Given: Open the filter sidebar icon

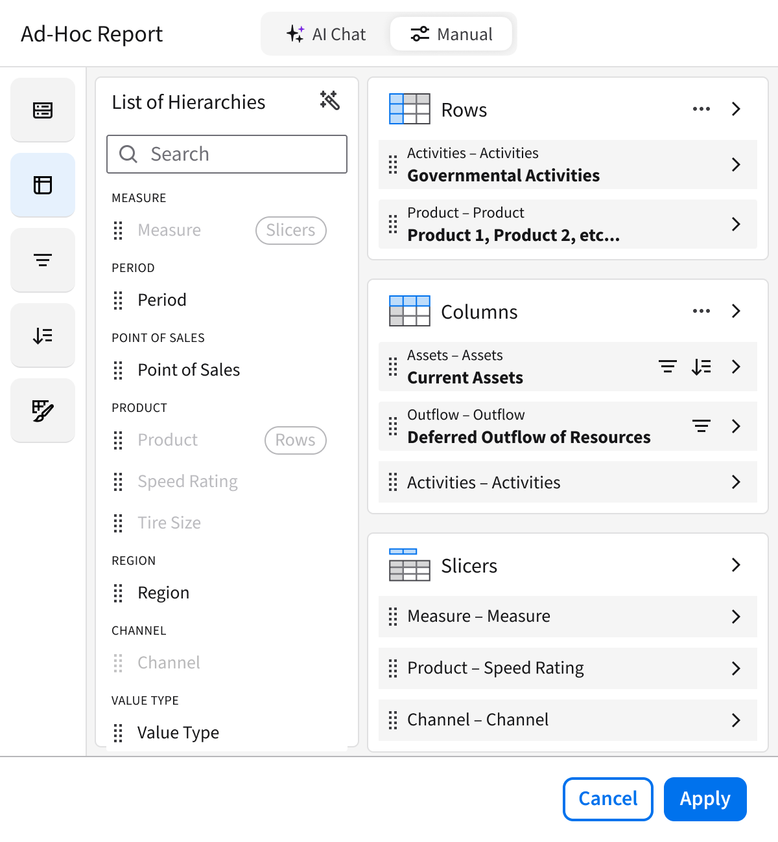Looking at the screenshot, I should pyautogui.click(x=43, y=260).
